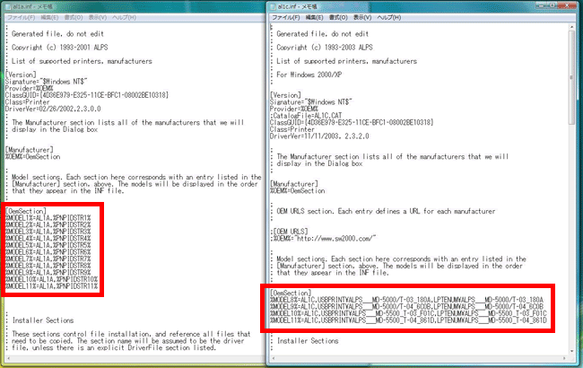
Task: Close the al1c.inf Notepad window
Action: pyautogui.click(x=568, y=5)
